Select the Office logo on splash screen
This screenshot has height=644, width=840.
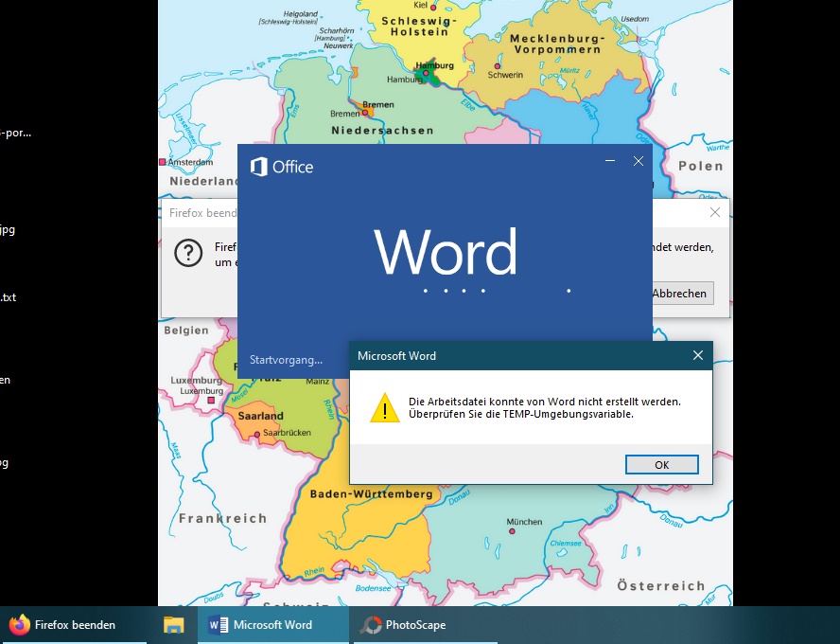point(282,167)
